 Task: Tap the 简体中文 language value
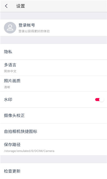click(x=10, y=71)
